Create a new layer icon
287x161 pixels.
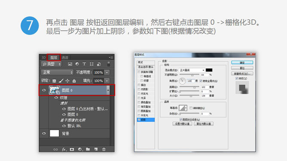[x=96, y=149]
